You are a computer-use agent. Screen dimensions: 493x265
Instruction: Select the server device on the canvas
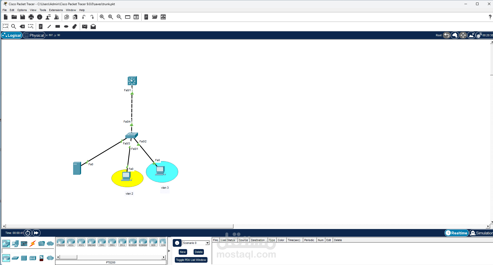click(x=77, y=168)
